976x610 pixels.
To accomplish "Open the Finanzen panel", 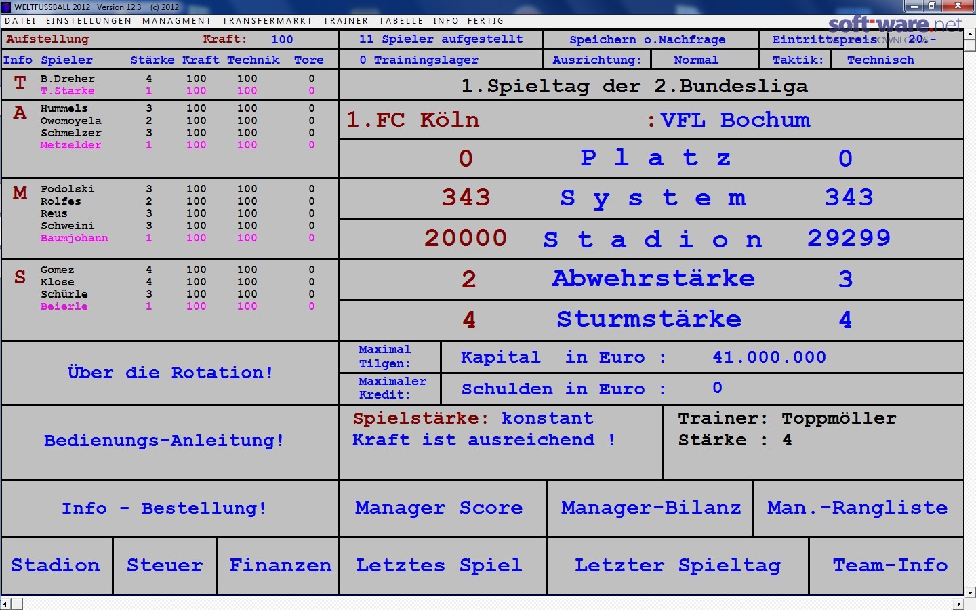I will pos(279,566).
